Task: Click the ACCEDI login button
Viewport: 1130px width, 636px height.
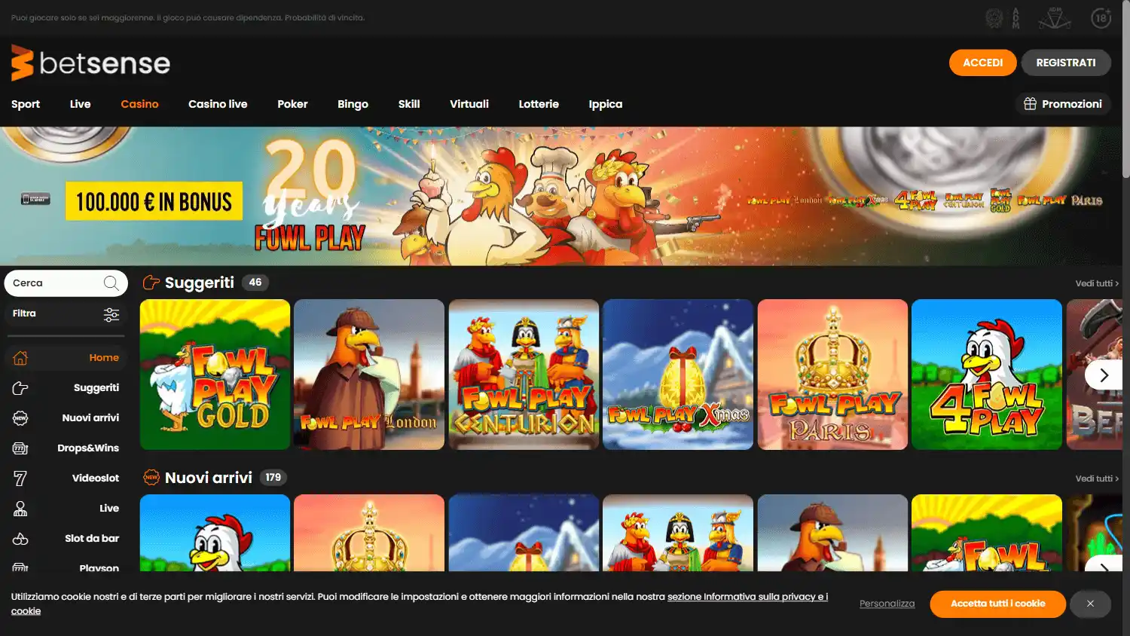Action: coord(982,63)
